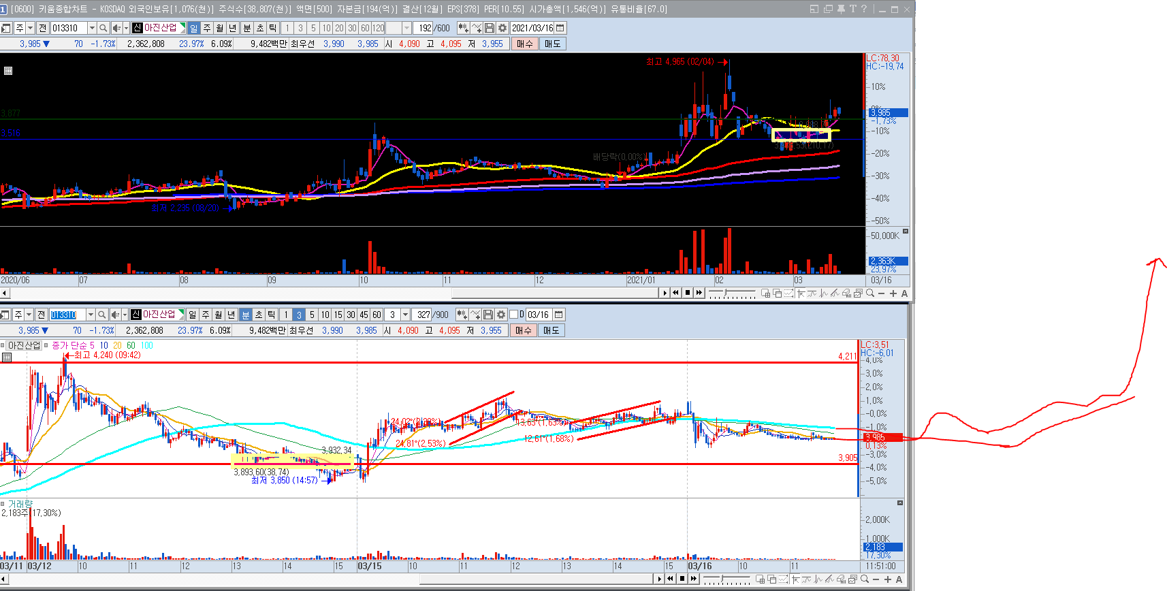Click upper chart horizontal scrollbar
The image size is (1167, 591).
[x=556, y=293]
